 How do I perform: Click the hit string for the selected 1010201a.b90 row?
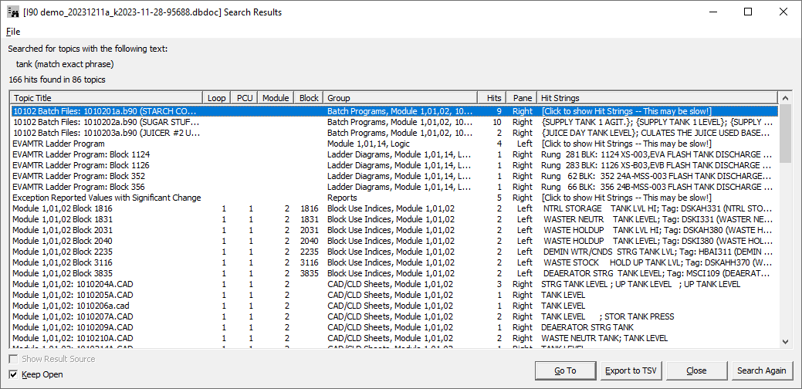click(627, 111)
